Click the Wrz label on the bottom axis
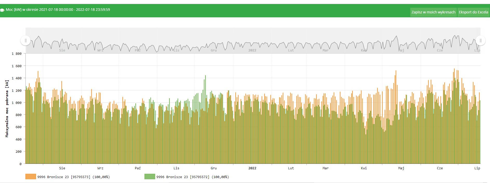 100,168
